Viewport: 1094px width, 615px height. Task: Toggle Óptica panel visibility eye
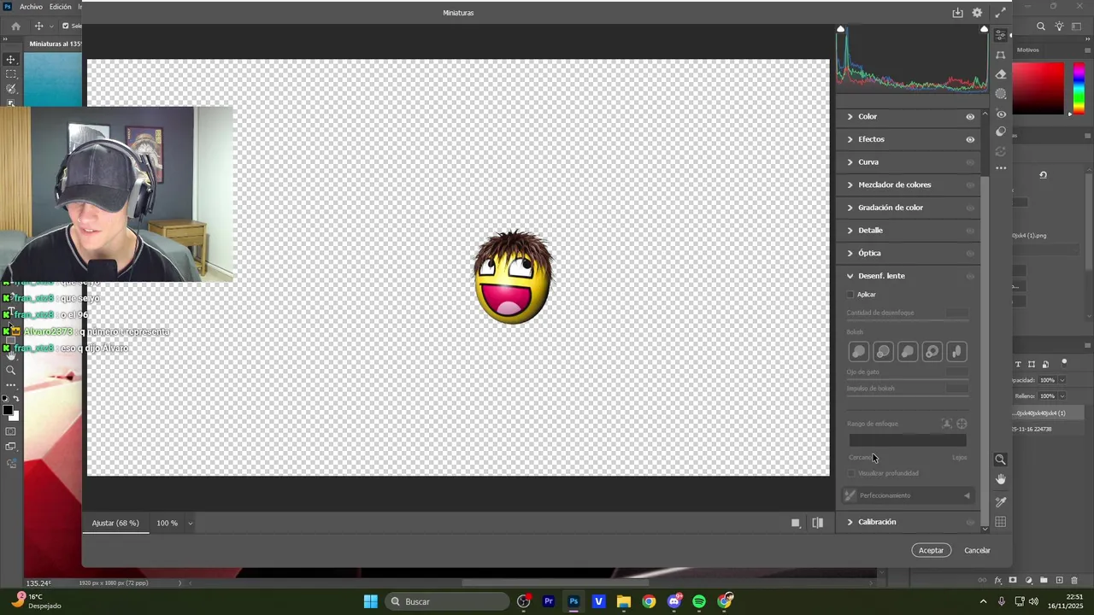[x=970, y=254]
